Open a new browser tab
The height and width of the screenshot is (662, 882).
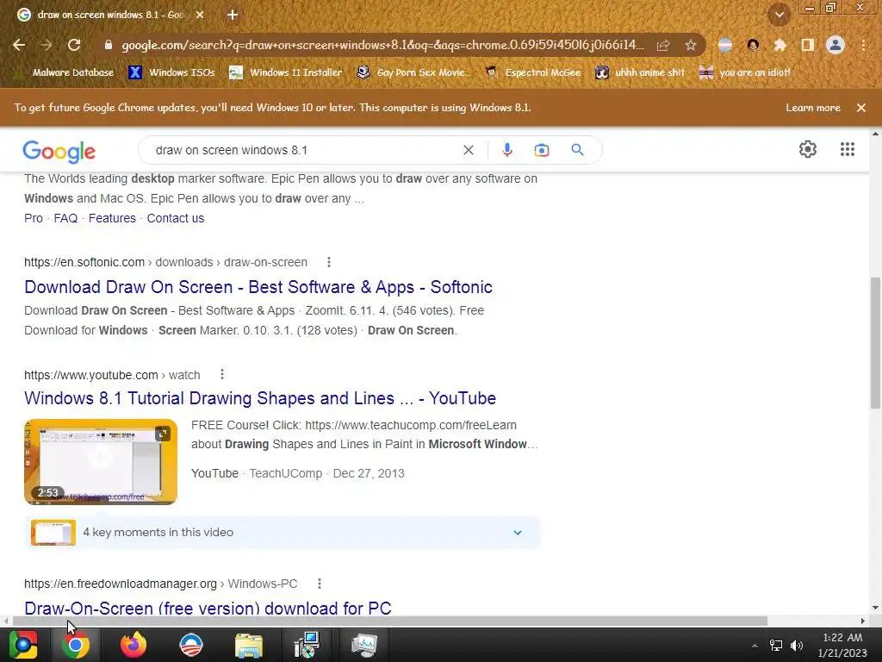[x=233, y=15]
